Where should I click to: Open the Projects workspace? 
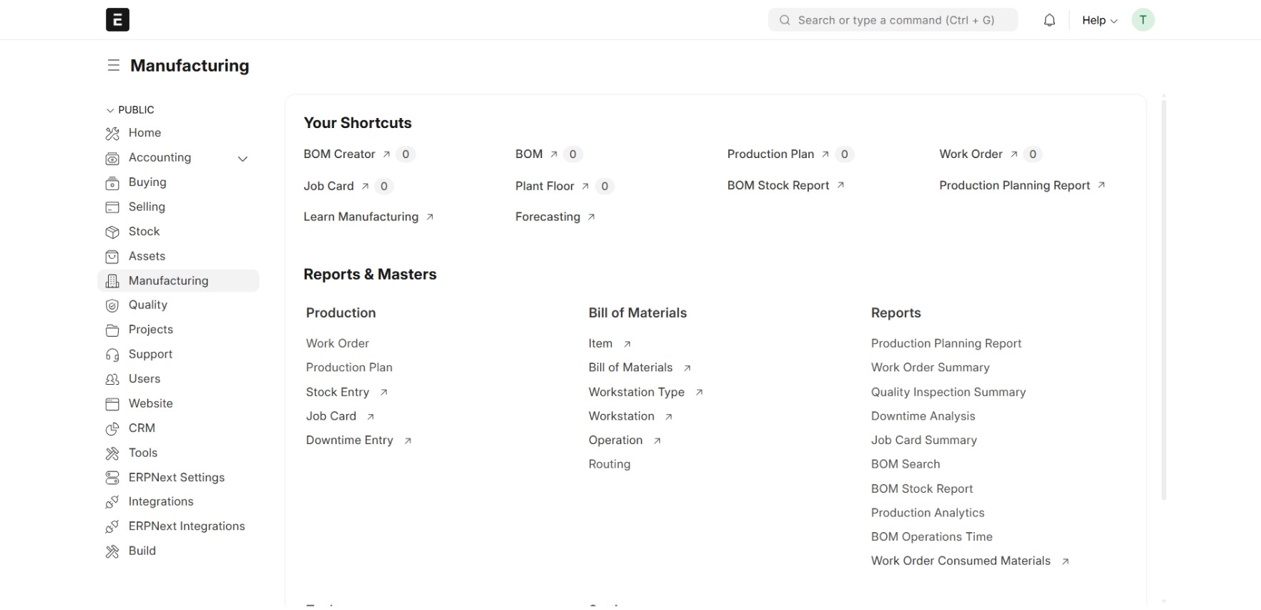click(151, 330)
